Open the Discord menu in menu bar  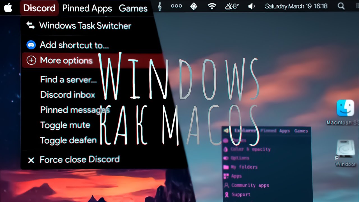click(39, 8)
